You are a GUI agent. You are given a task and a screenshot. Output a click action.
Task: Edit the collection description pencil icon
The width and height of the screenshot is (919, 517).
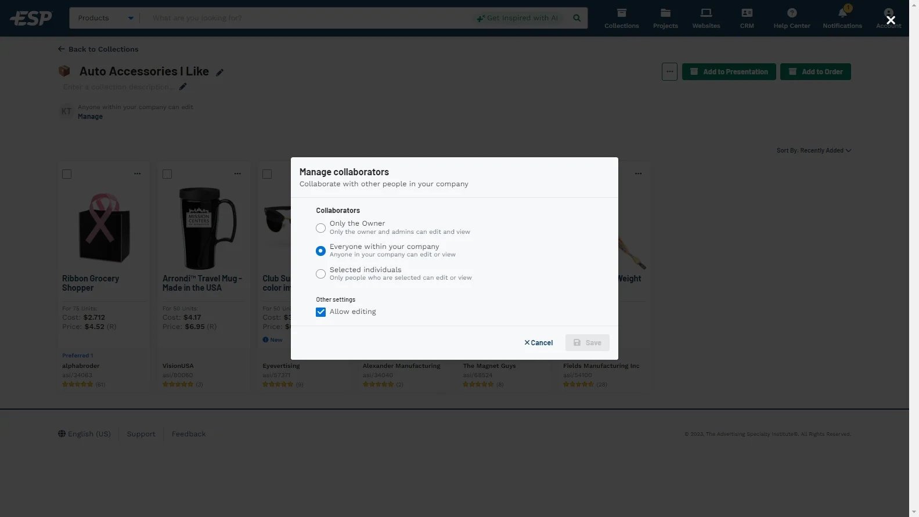[x=183, y=86]
